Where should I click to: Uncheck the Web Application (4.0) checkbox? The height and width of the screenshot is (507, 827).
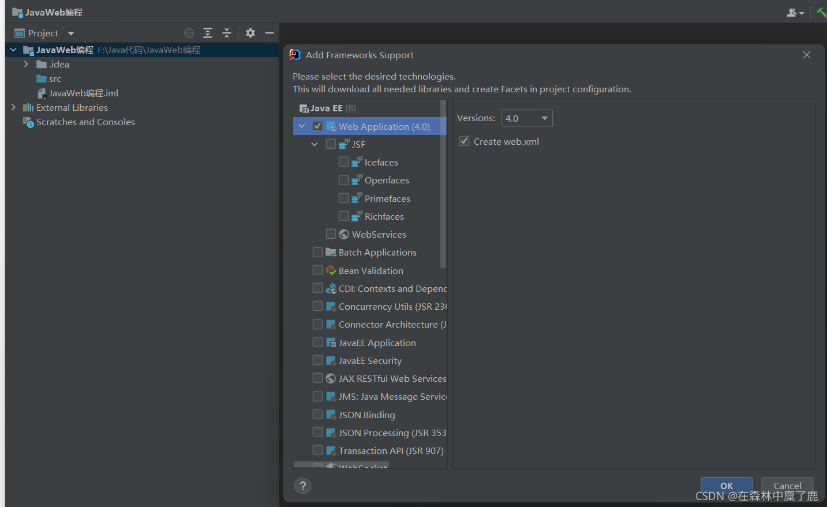(x=317, y=126)
